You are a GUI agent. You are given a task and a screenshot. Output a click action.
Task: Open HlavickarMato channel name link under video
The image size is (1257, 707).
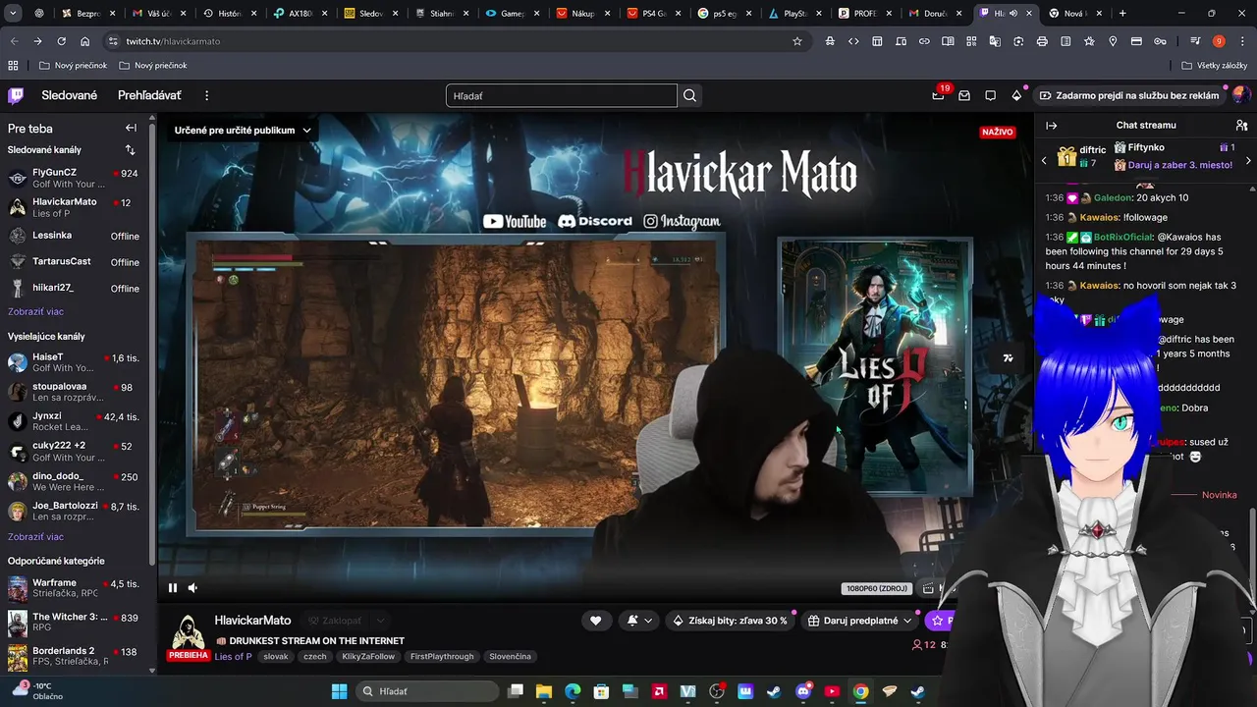pos(252,621)
